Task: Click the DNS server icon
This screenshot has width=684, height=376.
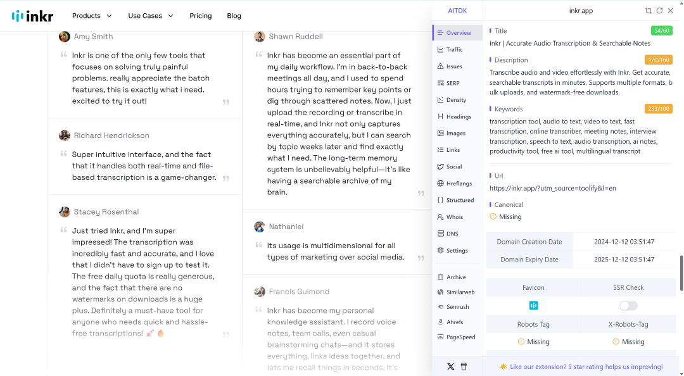Action: 441,234
